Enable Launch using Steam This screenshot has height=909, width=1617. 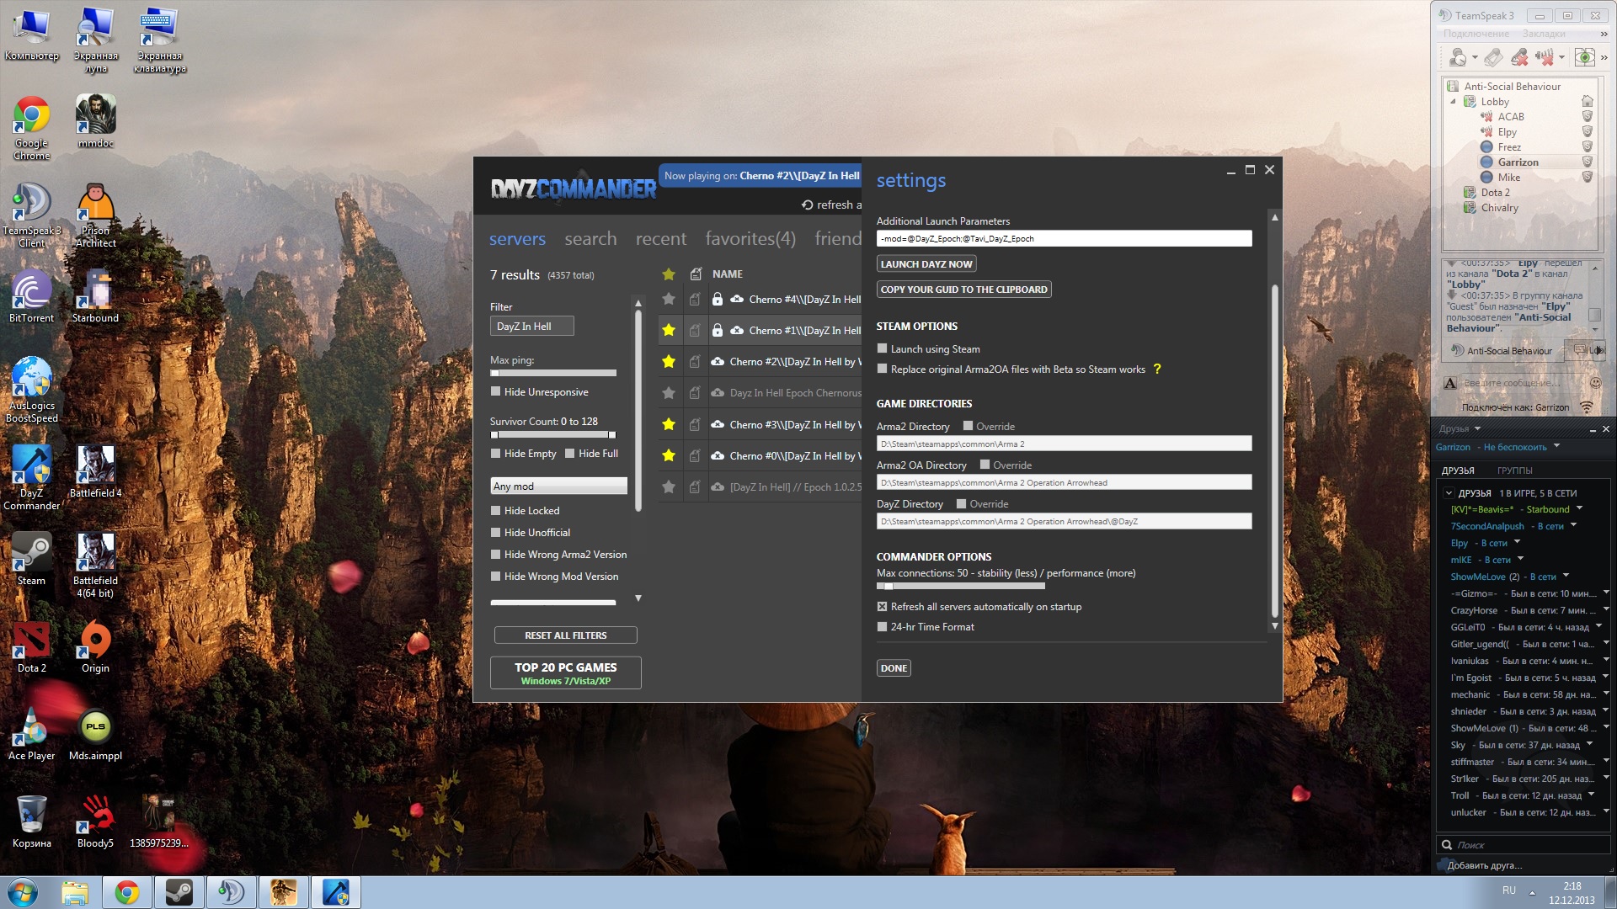pos(882,348)
